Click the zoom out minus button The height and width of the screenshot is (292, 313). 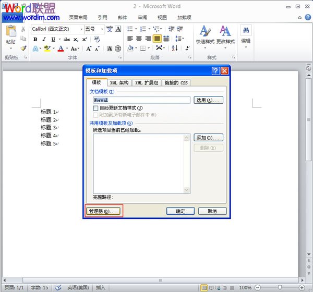click(x=258, y=288)
